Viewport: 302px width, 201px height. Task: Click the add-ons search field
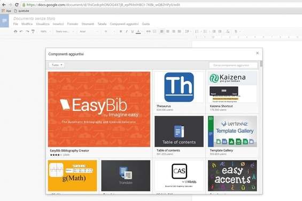tap(233, 66)
